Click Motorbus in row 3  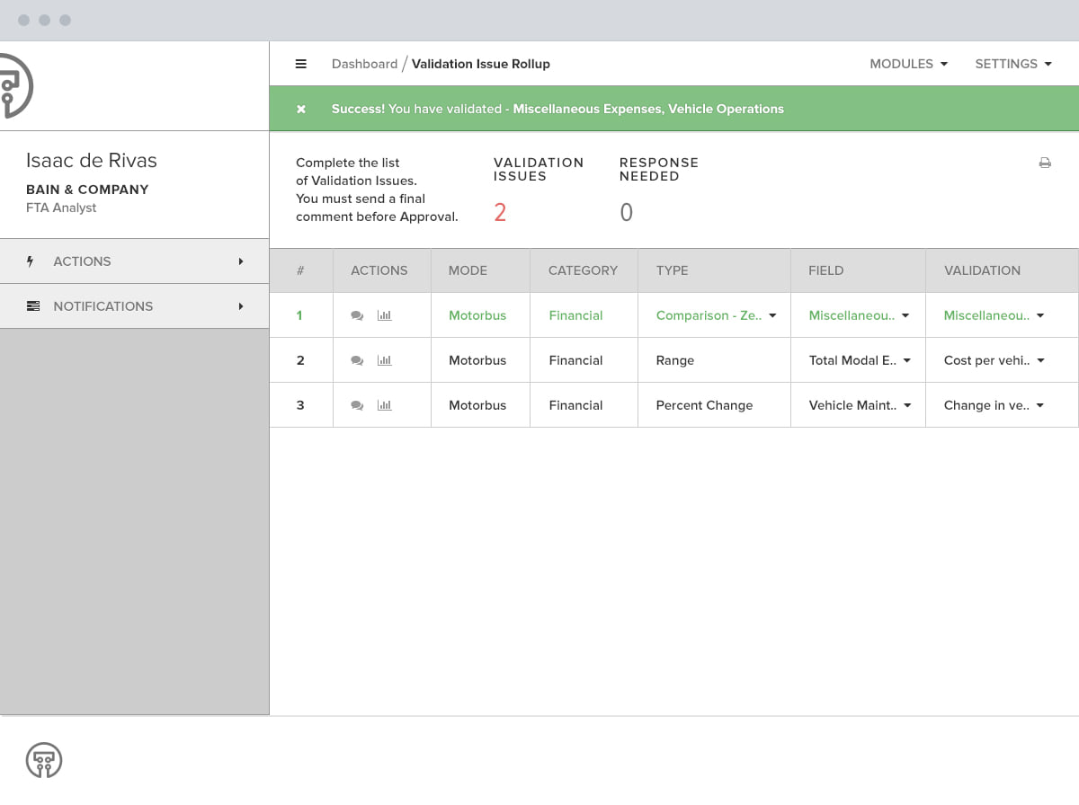click(477, 405)
